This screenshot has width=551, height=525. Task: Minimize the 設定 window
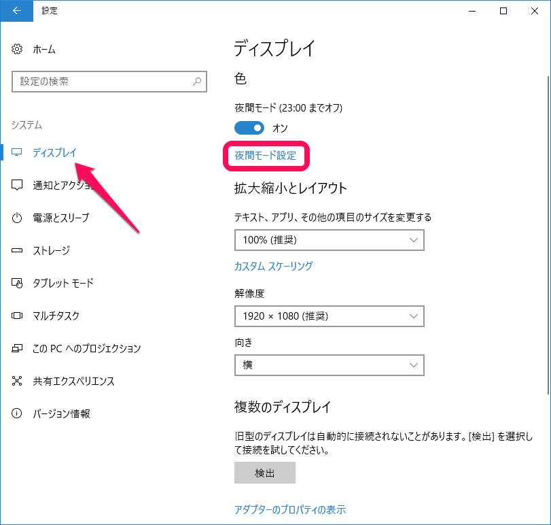coord(472,11)
